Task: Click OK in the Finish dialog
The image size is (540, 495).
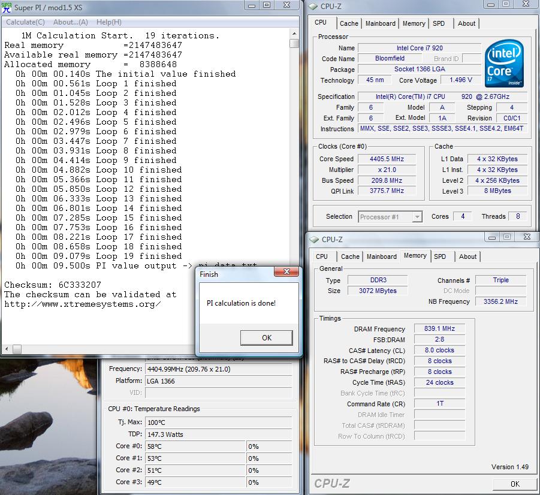Action: pyautogui.click(x=267, y=337)
